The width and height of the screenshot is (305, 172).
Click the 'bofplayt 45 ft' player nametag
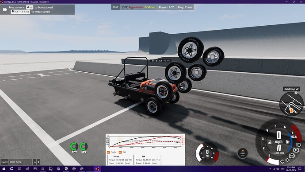coord(161,61)
